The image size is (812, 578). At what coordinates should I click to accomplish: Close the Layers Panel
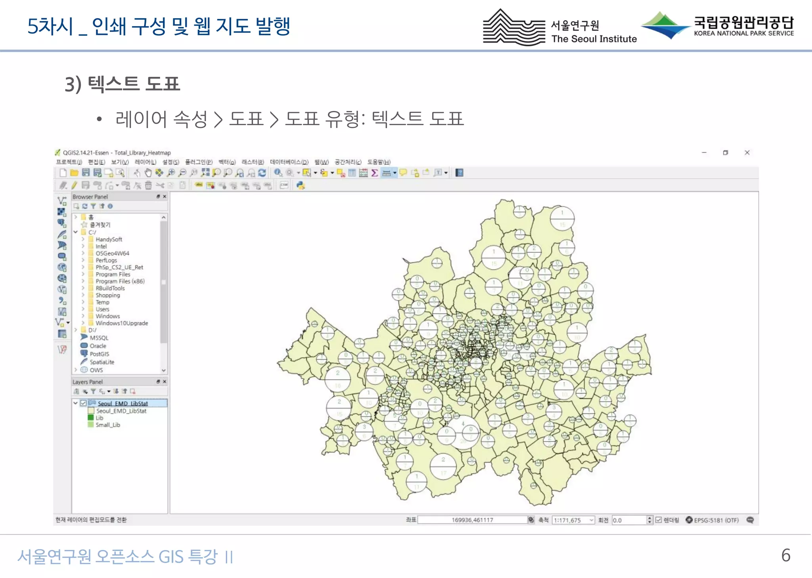165,382
